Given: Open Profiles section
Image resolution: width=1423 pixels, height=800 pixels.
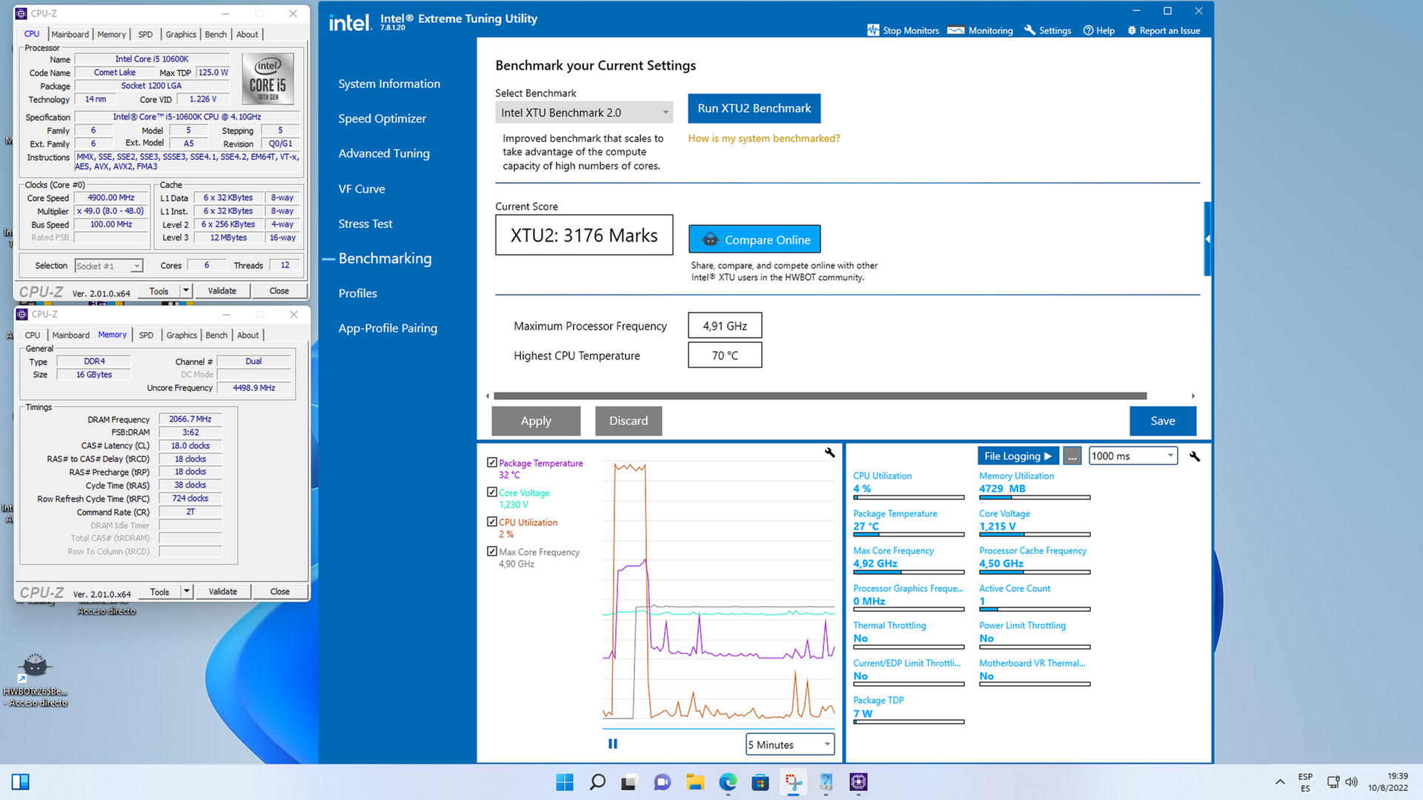Looking at the screenshot, I should tap(358, 293).
